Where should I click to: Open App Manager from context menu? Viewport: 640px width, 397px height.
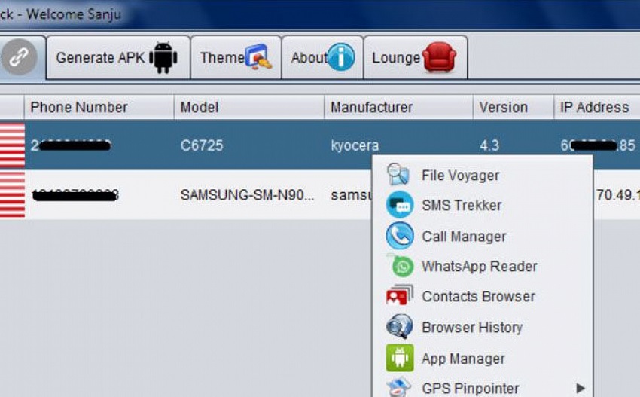[483, 359]
